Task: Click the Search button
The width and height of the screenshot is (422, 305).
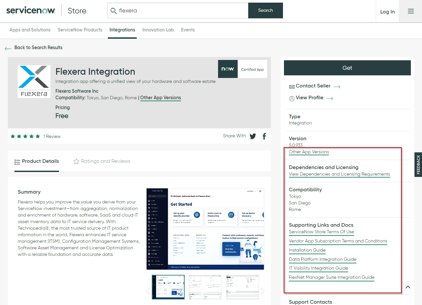Action: (x=266, y=10)
